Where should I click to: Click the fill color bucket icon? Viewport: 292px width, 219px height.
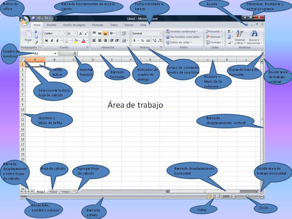coord(76,40)
